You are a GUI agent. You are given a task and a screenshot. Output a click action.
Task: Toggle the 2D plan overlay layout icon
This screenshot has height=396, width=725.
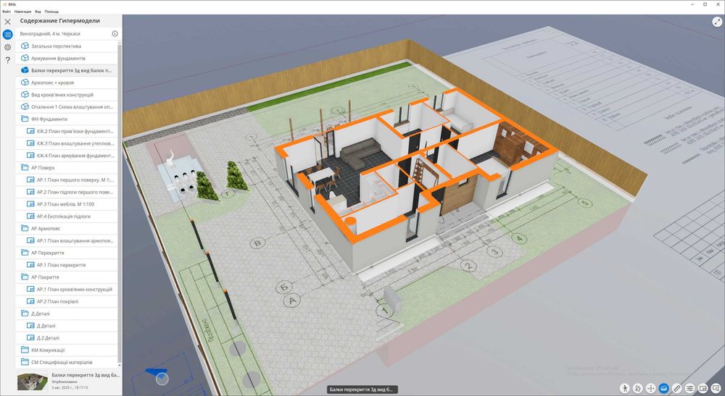click(703, 389)
